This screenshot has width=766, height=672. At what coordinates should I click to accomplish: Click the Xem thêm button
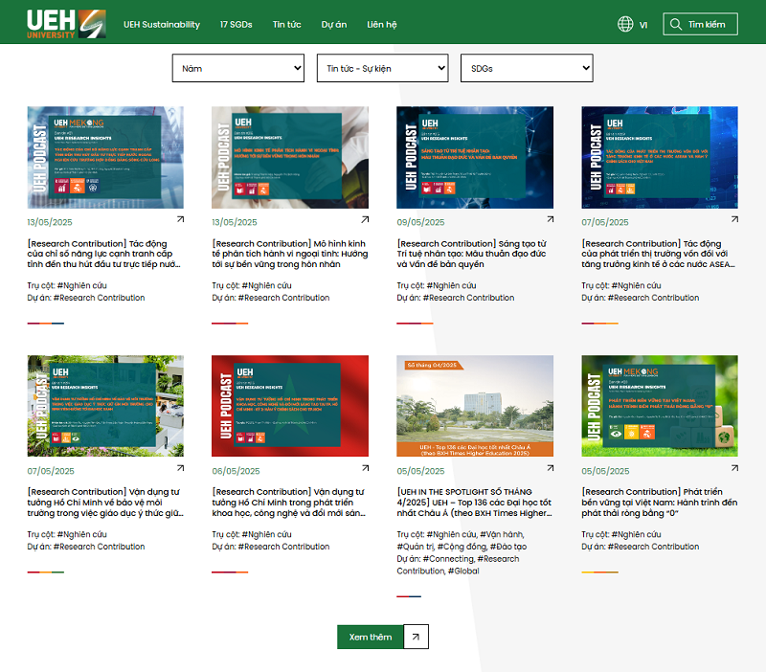[x=371, y=637]
